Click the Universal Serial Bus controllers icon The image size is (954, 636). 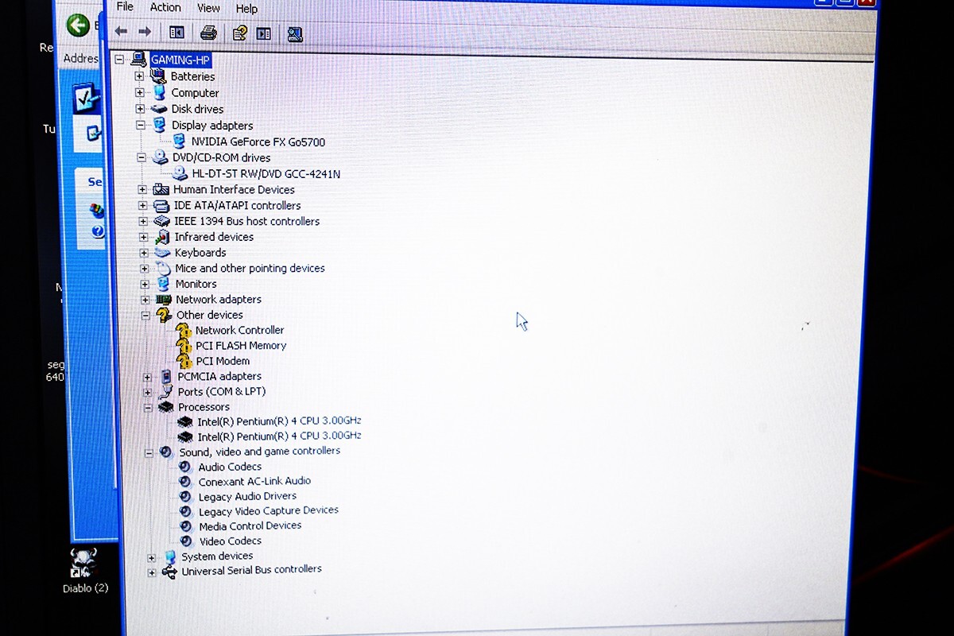coord(169,572)
